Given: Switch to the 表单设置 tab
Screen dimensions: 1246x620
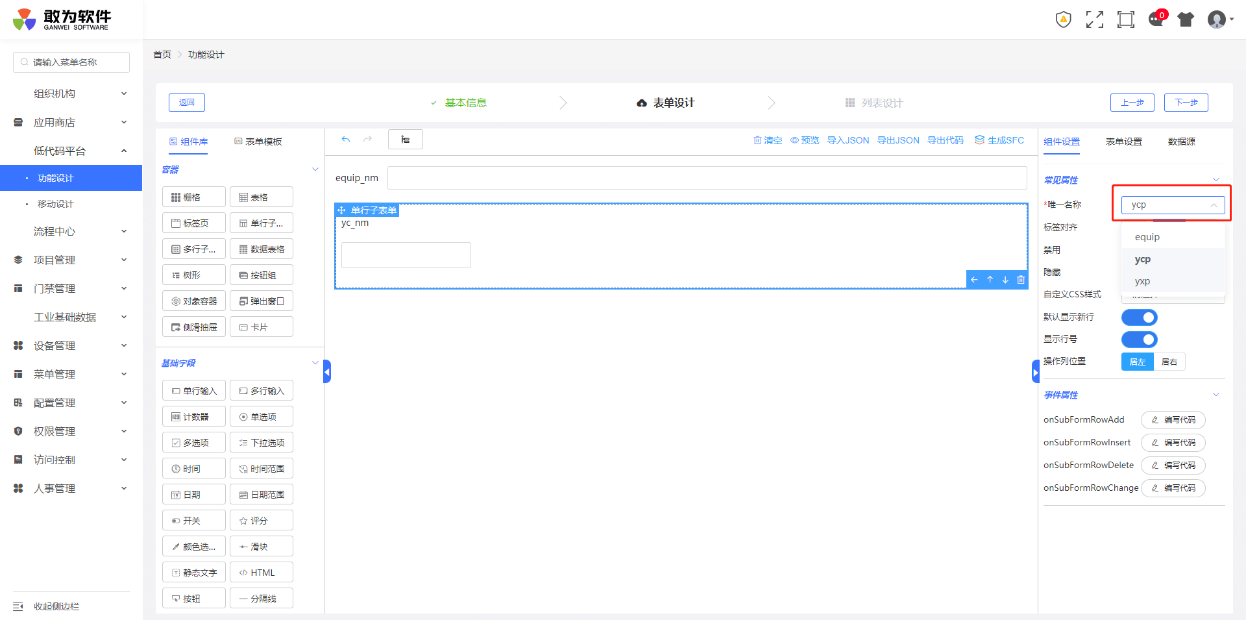Looking at the screenshot, I should pyautogui.click(x=1123, y=142).
